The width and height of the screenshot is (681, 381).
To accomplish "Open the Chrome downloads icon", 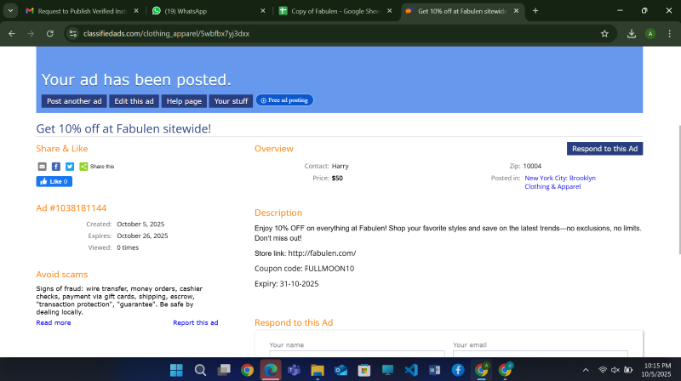I will click(x=632, y=33).
